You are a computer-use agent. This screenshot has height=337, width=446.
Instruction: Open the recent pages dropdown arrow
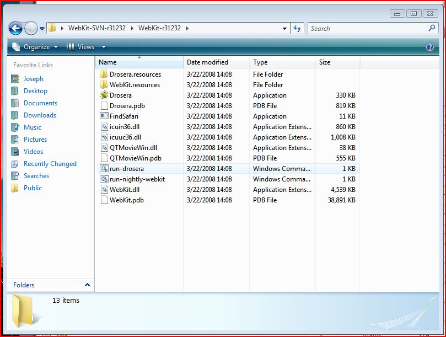pyautogui.click(x=42, y=29)
